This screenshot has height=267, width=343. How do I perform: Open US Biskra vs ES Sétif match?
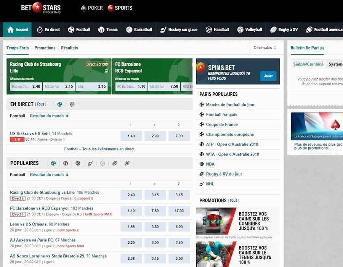click(30, 133)
